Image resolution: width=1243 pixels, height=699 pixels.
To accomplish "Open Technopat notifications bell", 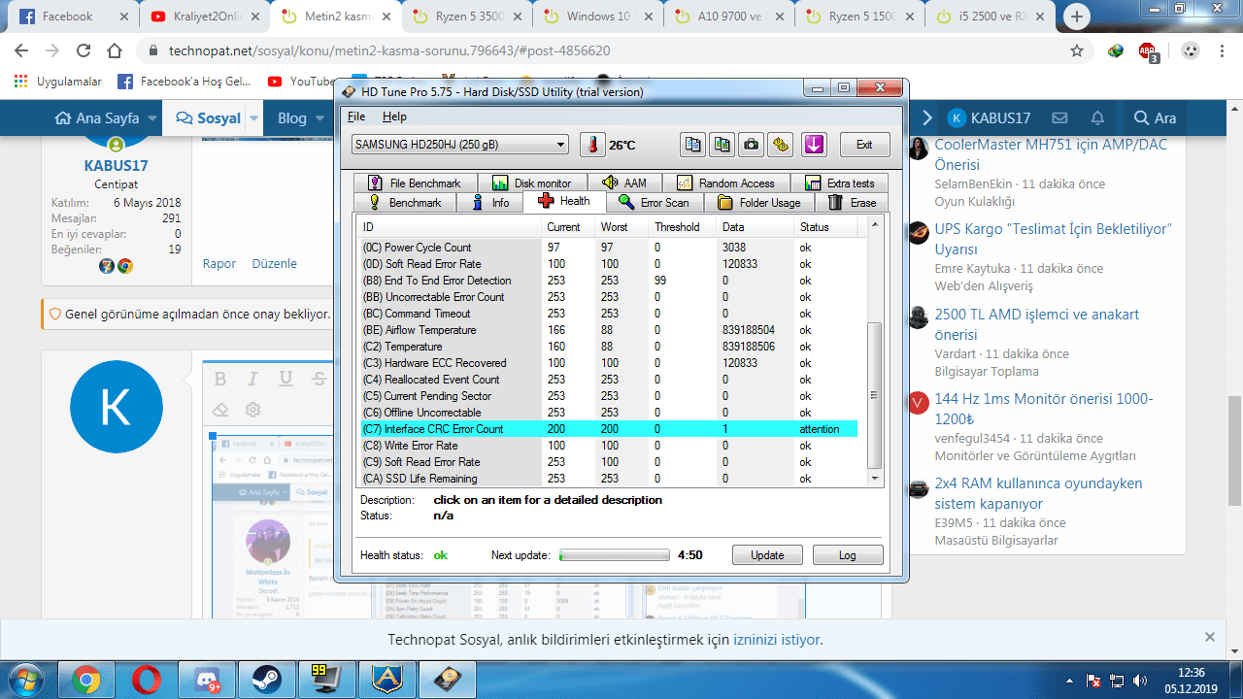I will [1097, 117].
